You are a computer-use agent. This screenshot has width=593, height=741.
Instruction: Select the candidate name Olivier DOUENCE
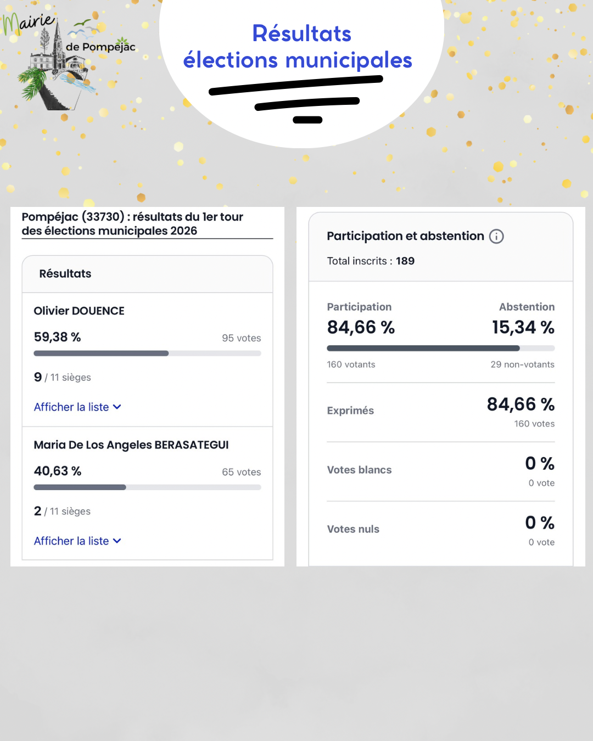(x=79, y=311)
